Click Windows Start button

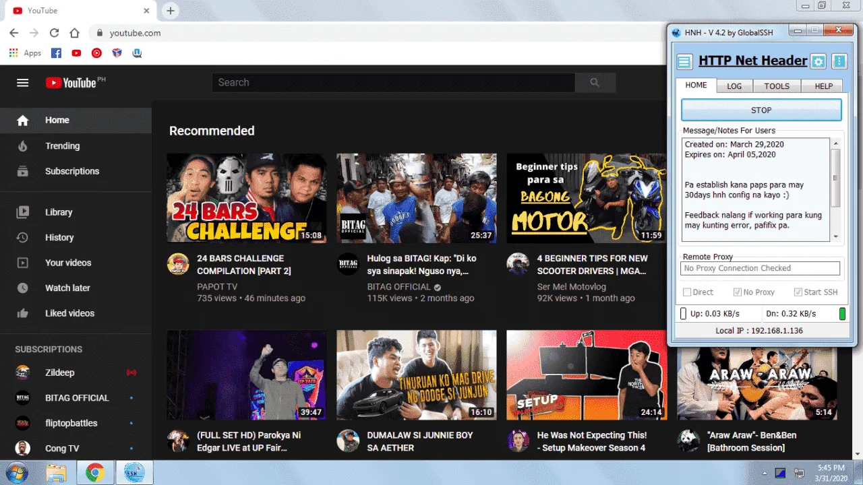pos(18,472)
